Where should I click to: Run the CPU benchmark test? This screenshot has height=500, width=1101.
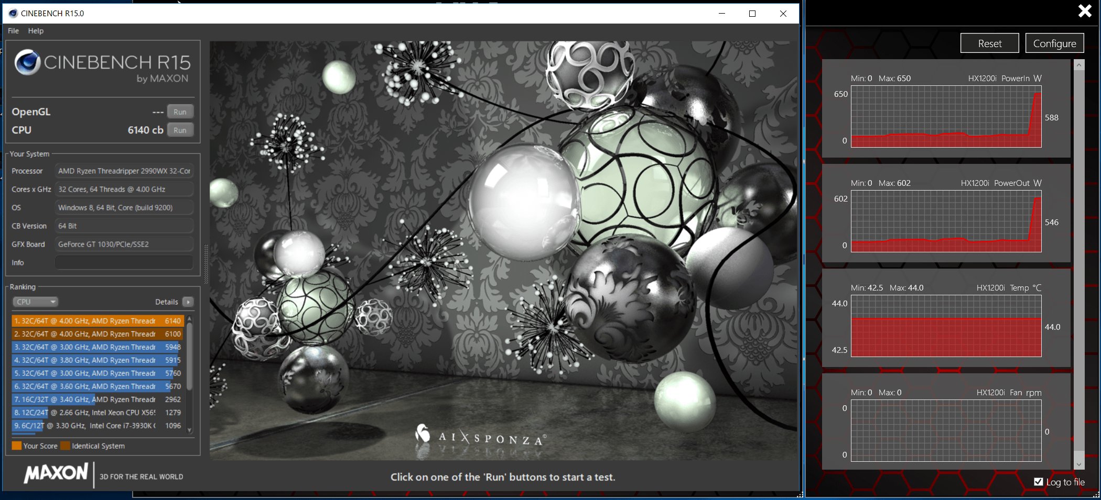180,130
